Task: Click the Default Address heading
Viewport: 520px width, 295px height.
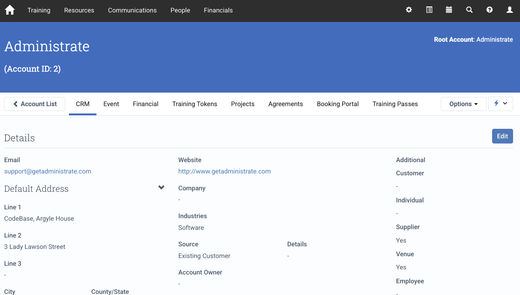Action: point(36,189)
